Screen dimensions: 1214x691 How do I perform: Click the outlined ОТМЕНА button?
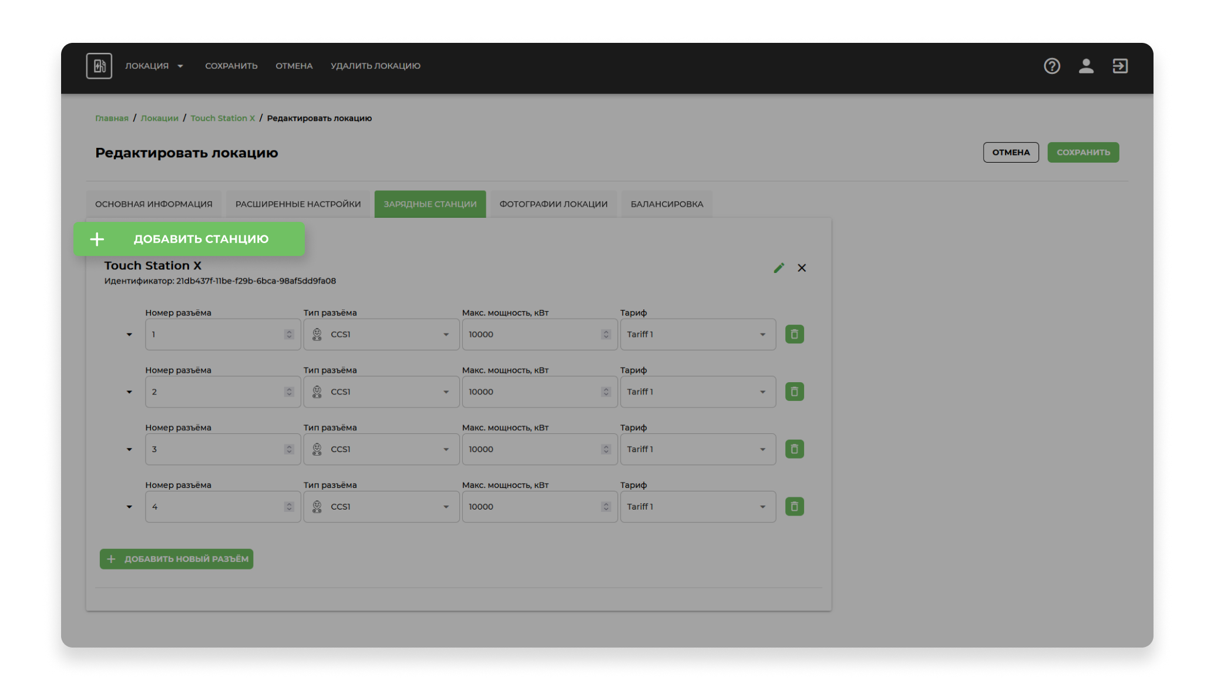(x=1011, y=153)
